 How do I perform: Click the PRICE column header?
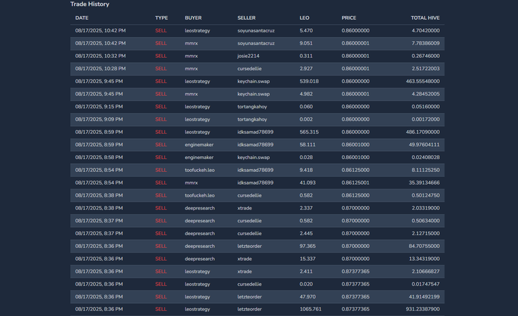349,18
